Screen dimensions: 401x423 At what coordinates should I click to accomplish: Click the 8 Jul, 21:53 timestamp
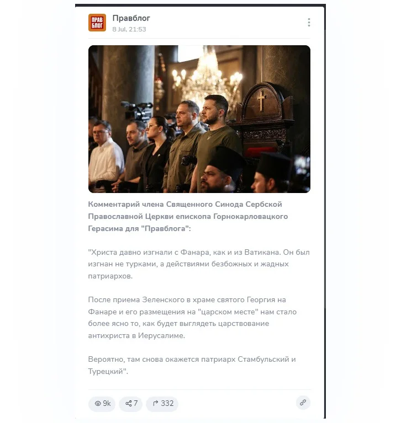(x=129, y=29)
